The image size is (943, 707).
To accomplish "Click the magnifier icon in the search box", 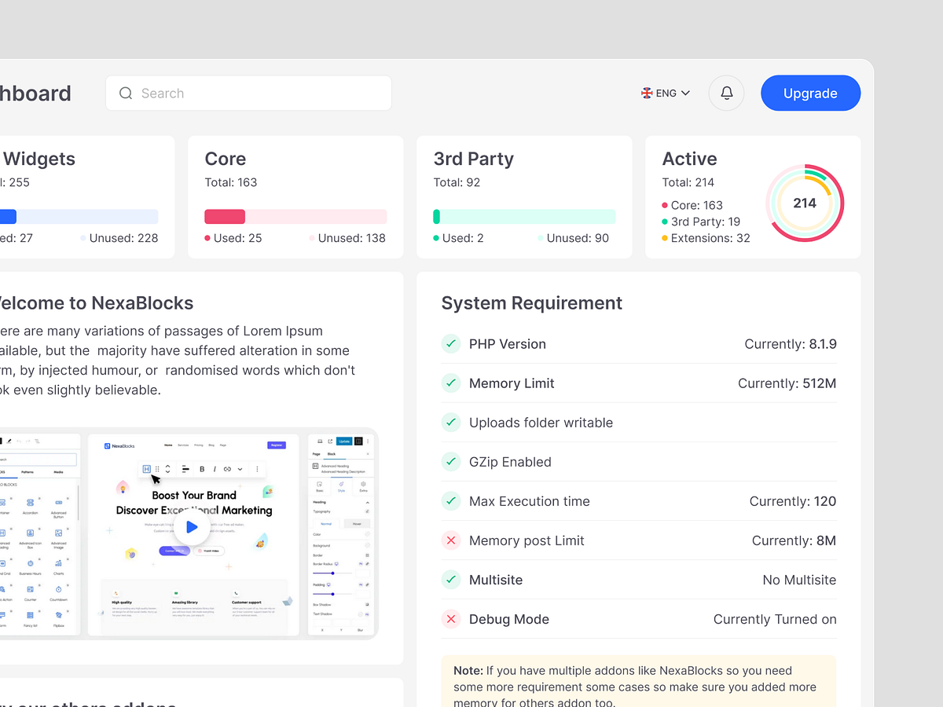I will pyautogui.click(x=126, y=93).
